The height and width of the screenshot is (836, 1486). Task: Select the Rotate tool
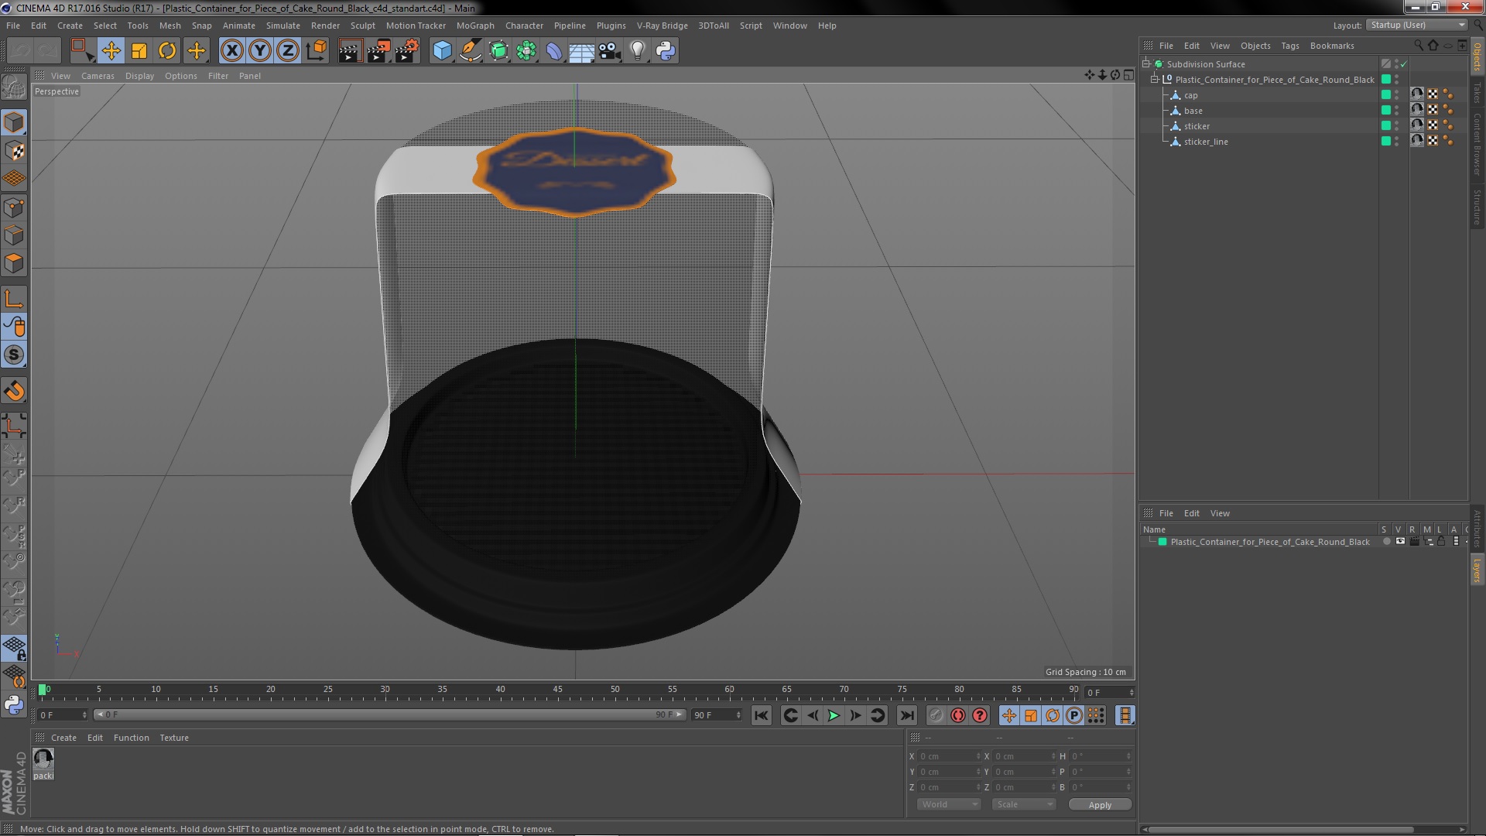(x=167, y=51)
